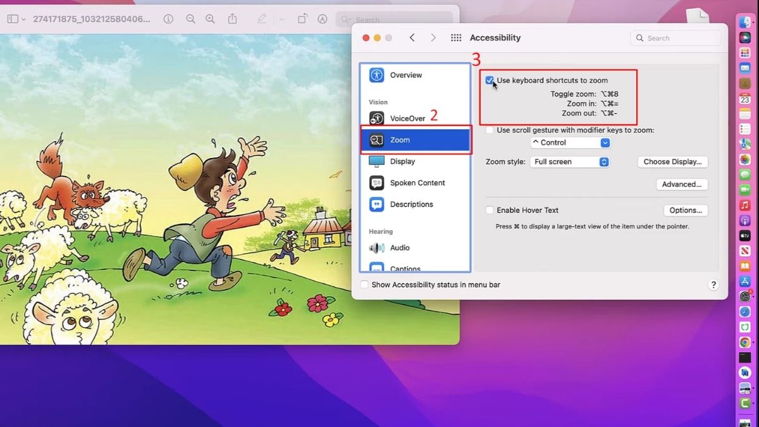Open Google Chrome from the Dock
This screenshot has width=759, height=427.
coord(745,343)
